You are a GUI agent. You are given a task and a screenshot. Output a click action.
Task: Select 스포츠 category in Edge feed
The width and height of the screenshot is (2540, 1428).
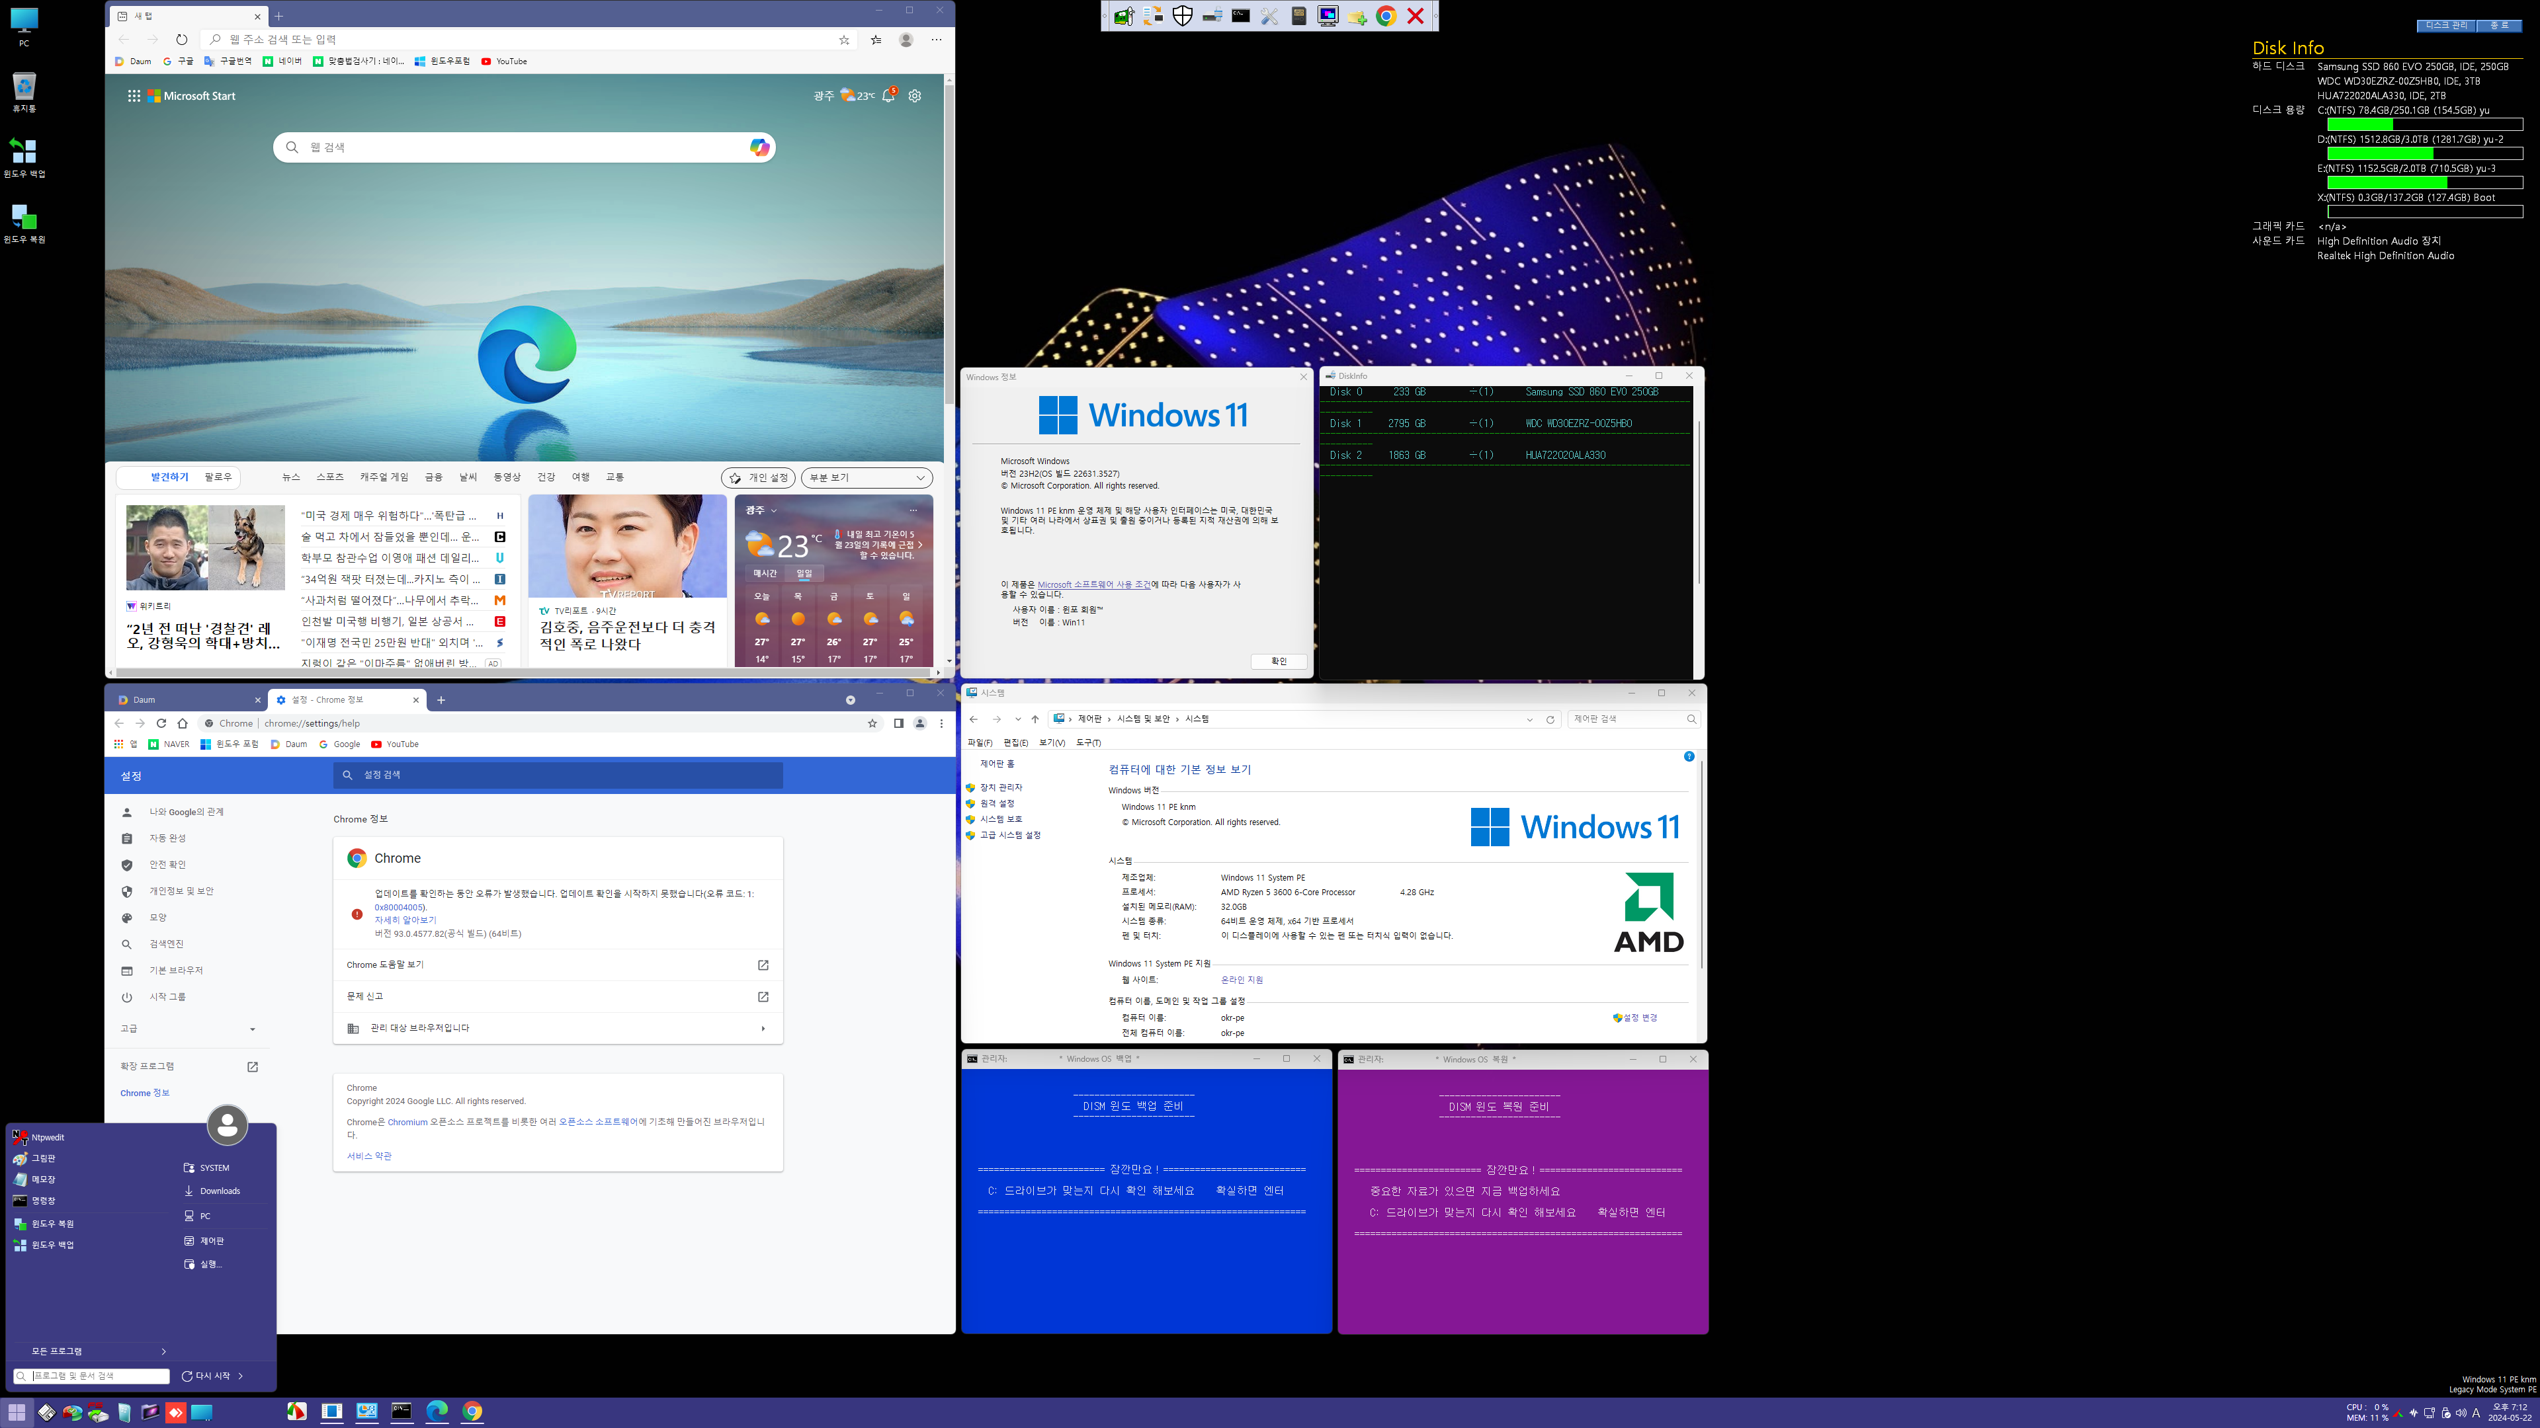pyautogui.click(x=329, y=477)
